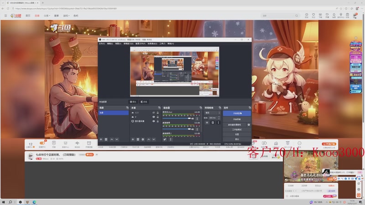Hide the 显示器采集 display capture source

tap(154, 121)
